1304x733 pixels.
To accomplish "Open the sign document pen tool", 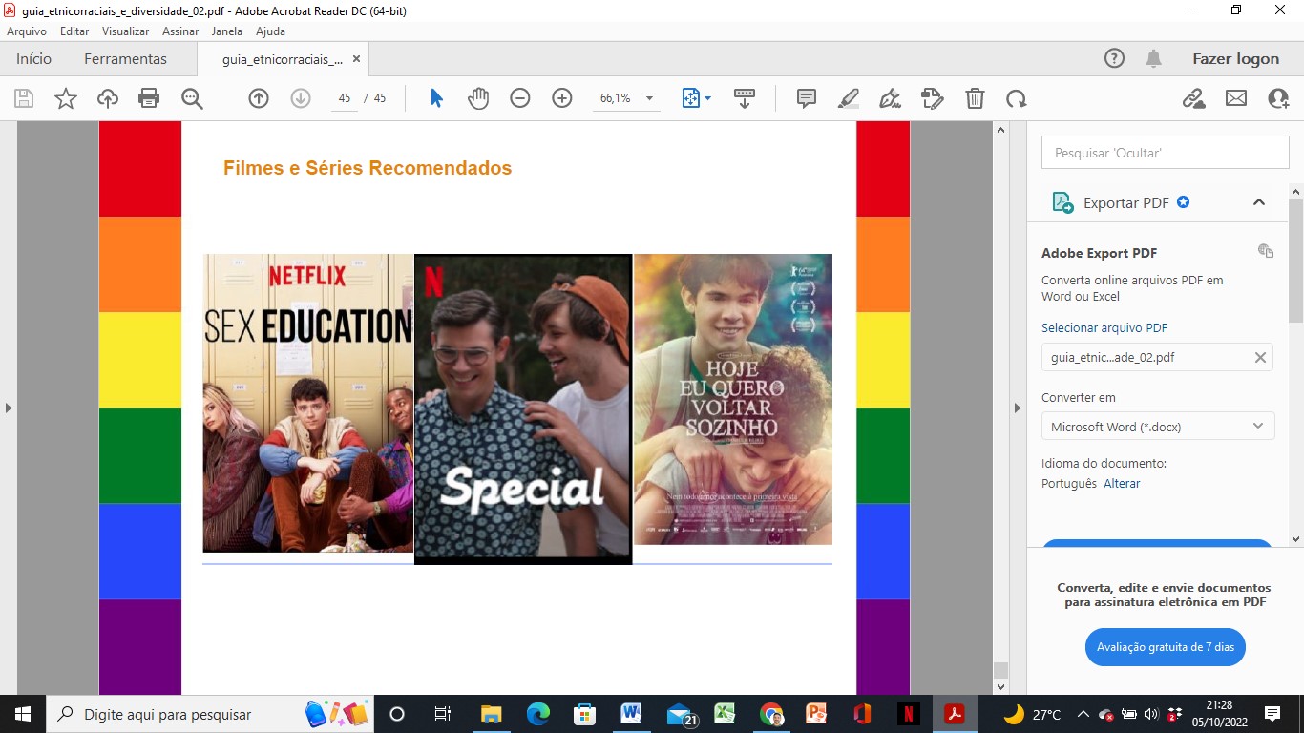I will pos(891,98).
